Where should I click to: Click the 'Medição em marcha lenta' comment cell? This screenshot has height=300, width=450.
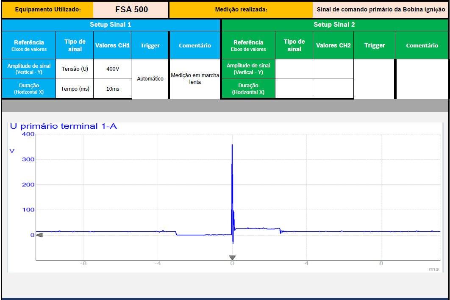[x=195, y=79]
